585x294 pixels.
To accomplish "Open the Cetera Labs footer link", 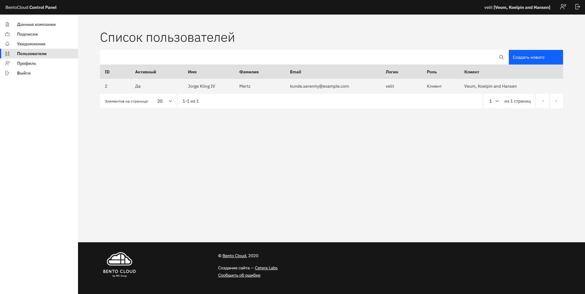I will 266,268.
